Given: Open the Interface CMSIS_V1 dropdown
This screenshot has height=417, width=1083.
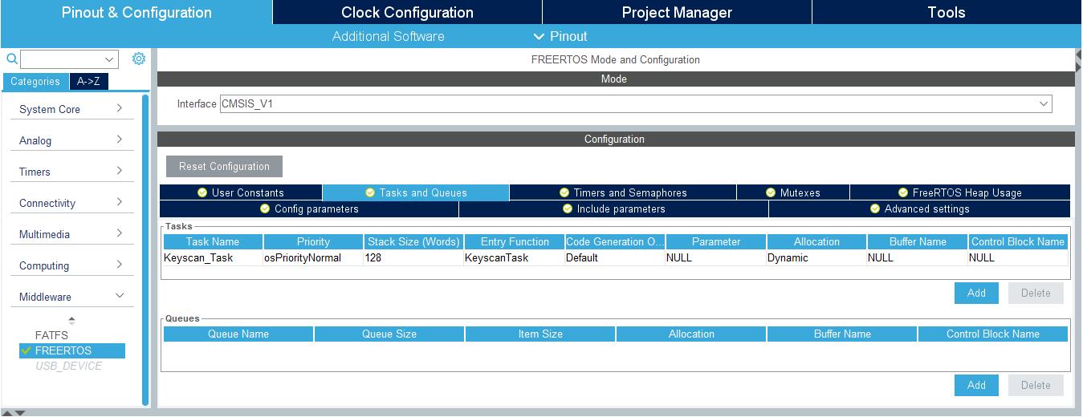Looking at the screenshot, I should (1044, 103).
